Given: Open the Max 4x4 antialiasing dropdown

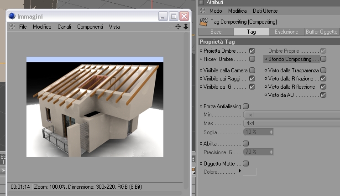Looking at the screenshot, I should [292, 123].
